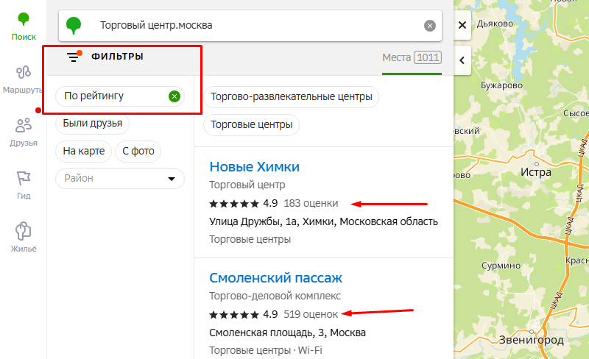
Task: Expand the Район dropdown
Action: 120,178
